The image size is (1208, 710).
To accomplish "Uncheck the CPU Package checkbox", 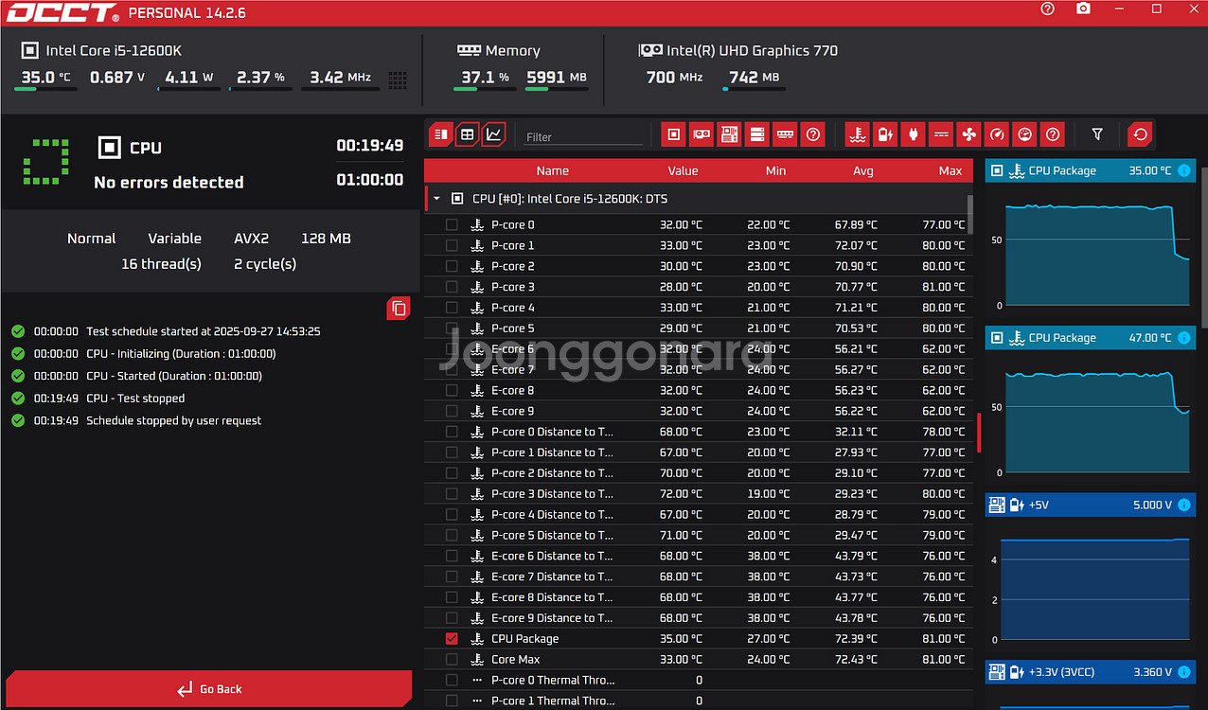I will click(x=452, y=639).
